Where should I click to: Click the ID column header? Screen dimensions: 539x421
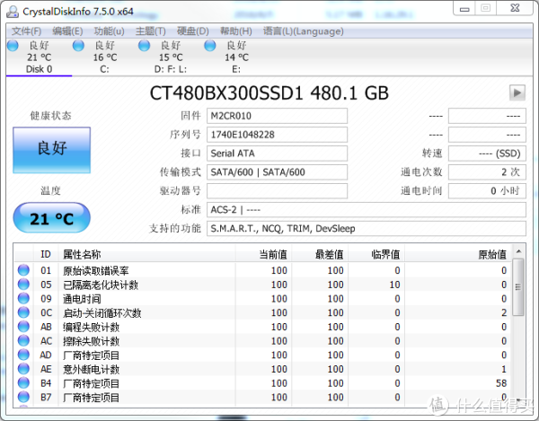point(46,254)
